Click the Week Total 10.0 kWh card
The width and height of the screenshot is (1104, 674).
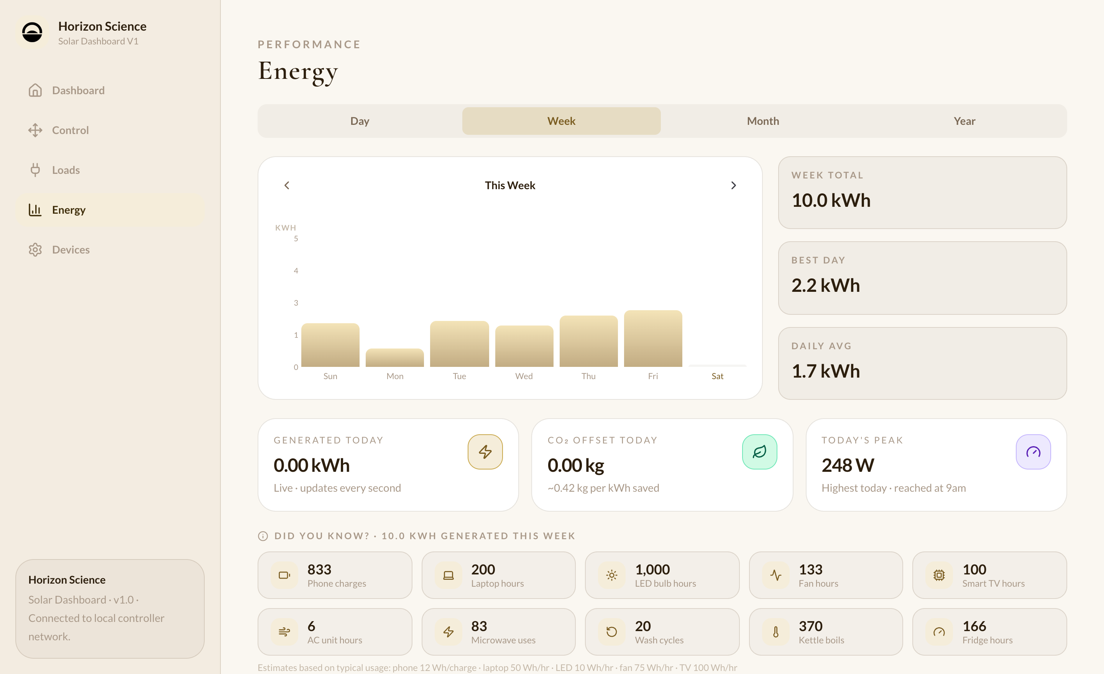pos(923,193)
